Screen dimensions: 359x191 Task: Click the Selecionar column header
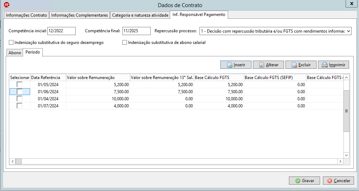tap(20, 78)
